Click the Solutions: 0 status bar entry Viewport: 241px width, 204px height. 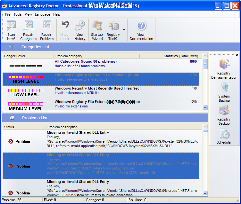coord(148,200)
